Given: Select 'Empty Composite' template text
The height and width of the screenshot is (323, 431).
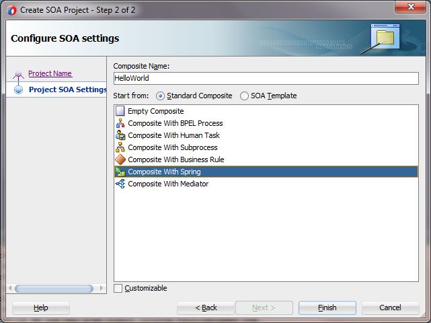Looking at the screenshot, I should pyautogui.click(x=155, y=111).
